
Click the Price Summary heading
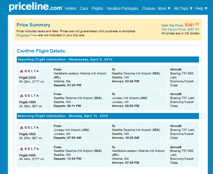[x=33, y=25]
